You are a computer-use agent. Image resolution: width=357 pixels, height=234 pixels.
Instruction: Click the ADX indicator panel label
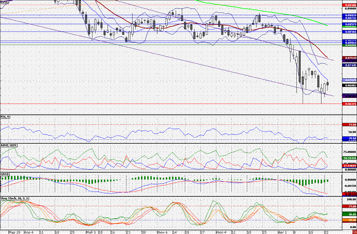click(8, 145)
